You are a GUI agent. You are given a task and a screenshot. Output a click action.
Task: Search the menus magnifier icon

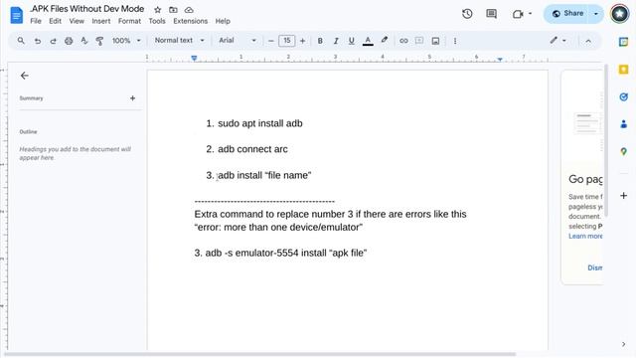pos(21,41)
